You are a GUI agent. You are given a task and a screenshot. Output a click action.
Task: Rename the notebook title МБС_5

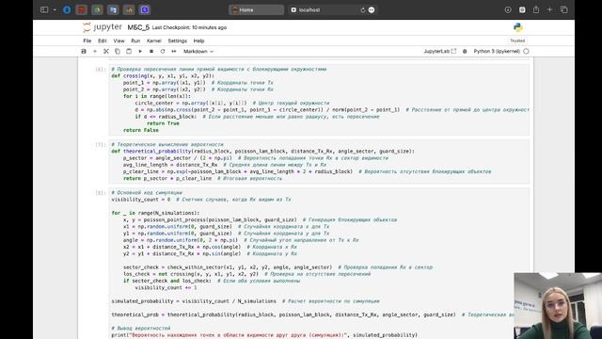pyautogui.click(x=138, y=27)
